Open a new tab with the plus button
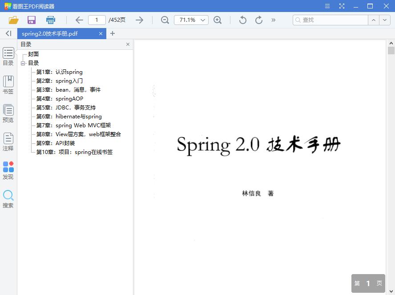The height and width of the screenshot is (295, 395). (113, 33)
